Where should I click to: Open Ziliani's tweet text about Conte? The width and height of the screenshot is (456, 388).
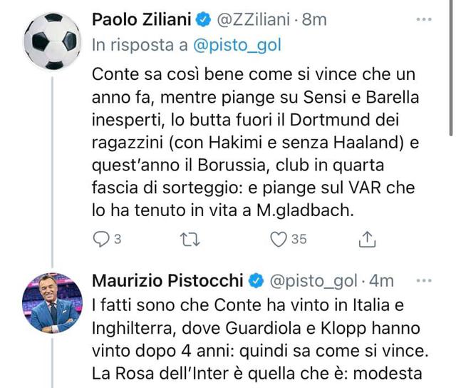click(255, 142)
